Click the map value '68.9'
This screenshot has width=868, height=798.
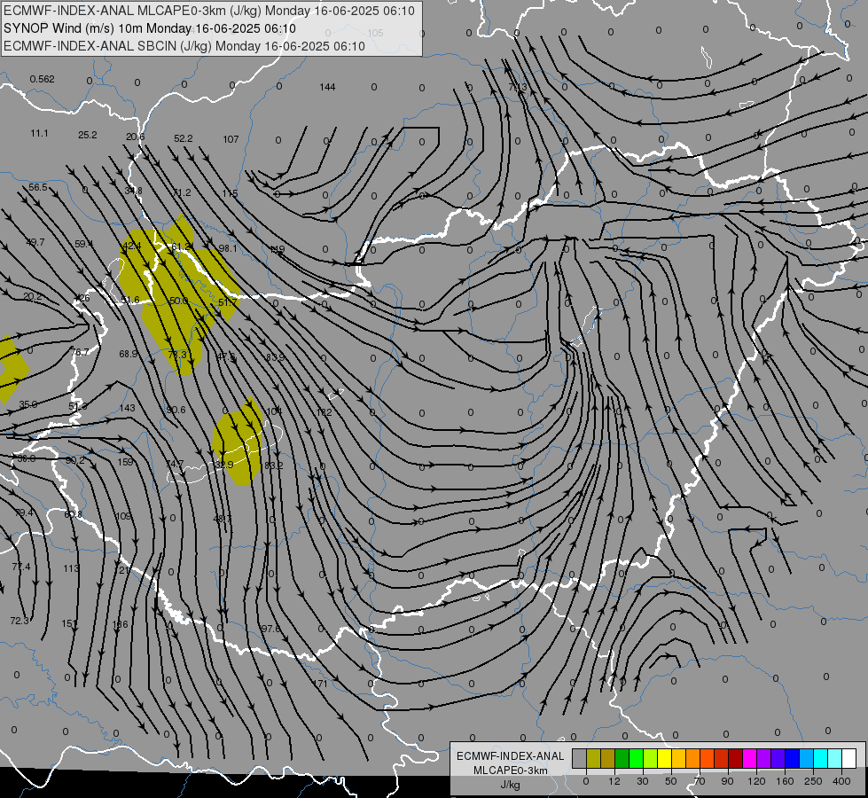point(129,354)
